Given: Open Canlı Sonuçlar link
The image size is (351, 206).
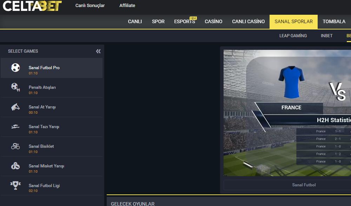Looking at the screenshot, I should tap(90, 5).
